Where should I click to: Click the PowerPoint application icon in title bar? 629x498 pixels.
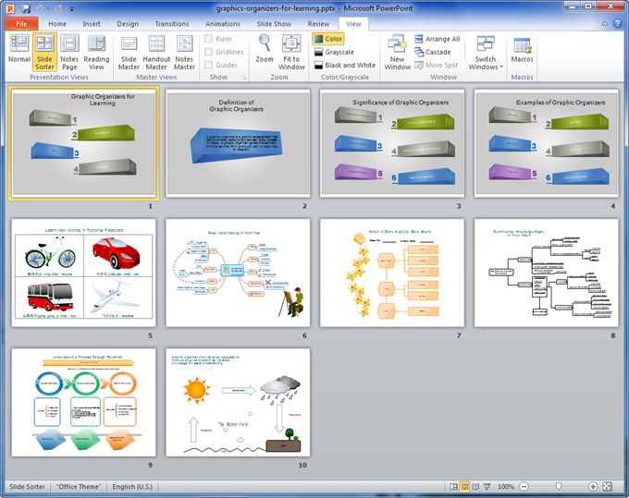pyautogui.click(x=10, y=8)
